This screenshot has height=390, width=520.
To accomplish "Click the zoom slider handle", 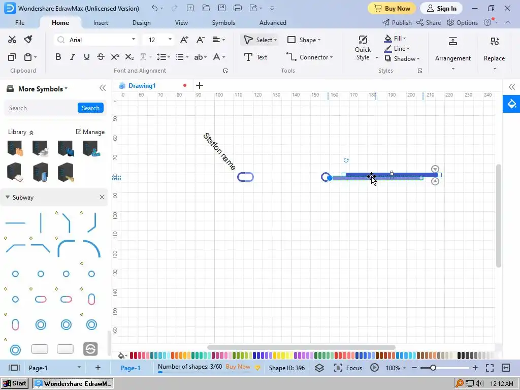I will pyautogui.click(x=433, y=368).
